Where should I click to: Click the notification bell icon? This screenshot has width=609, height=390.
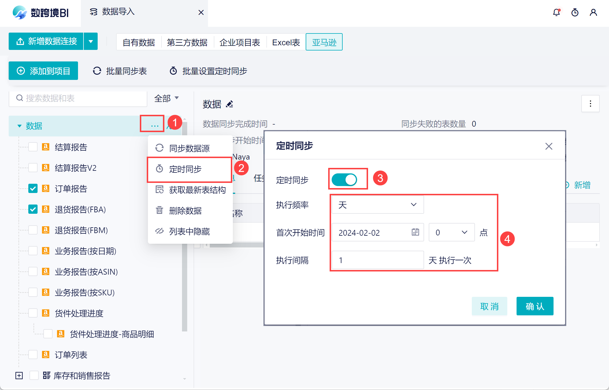click(556, 12)
